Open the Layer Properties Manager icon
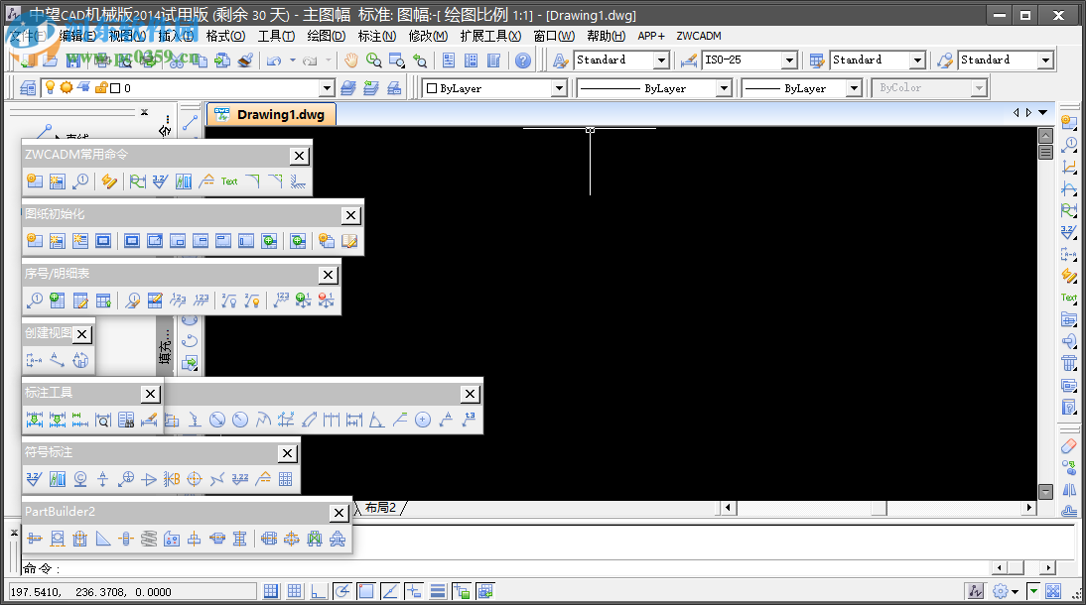 click(x=28, y=88)
